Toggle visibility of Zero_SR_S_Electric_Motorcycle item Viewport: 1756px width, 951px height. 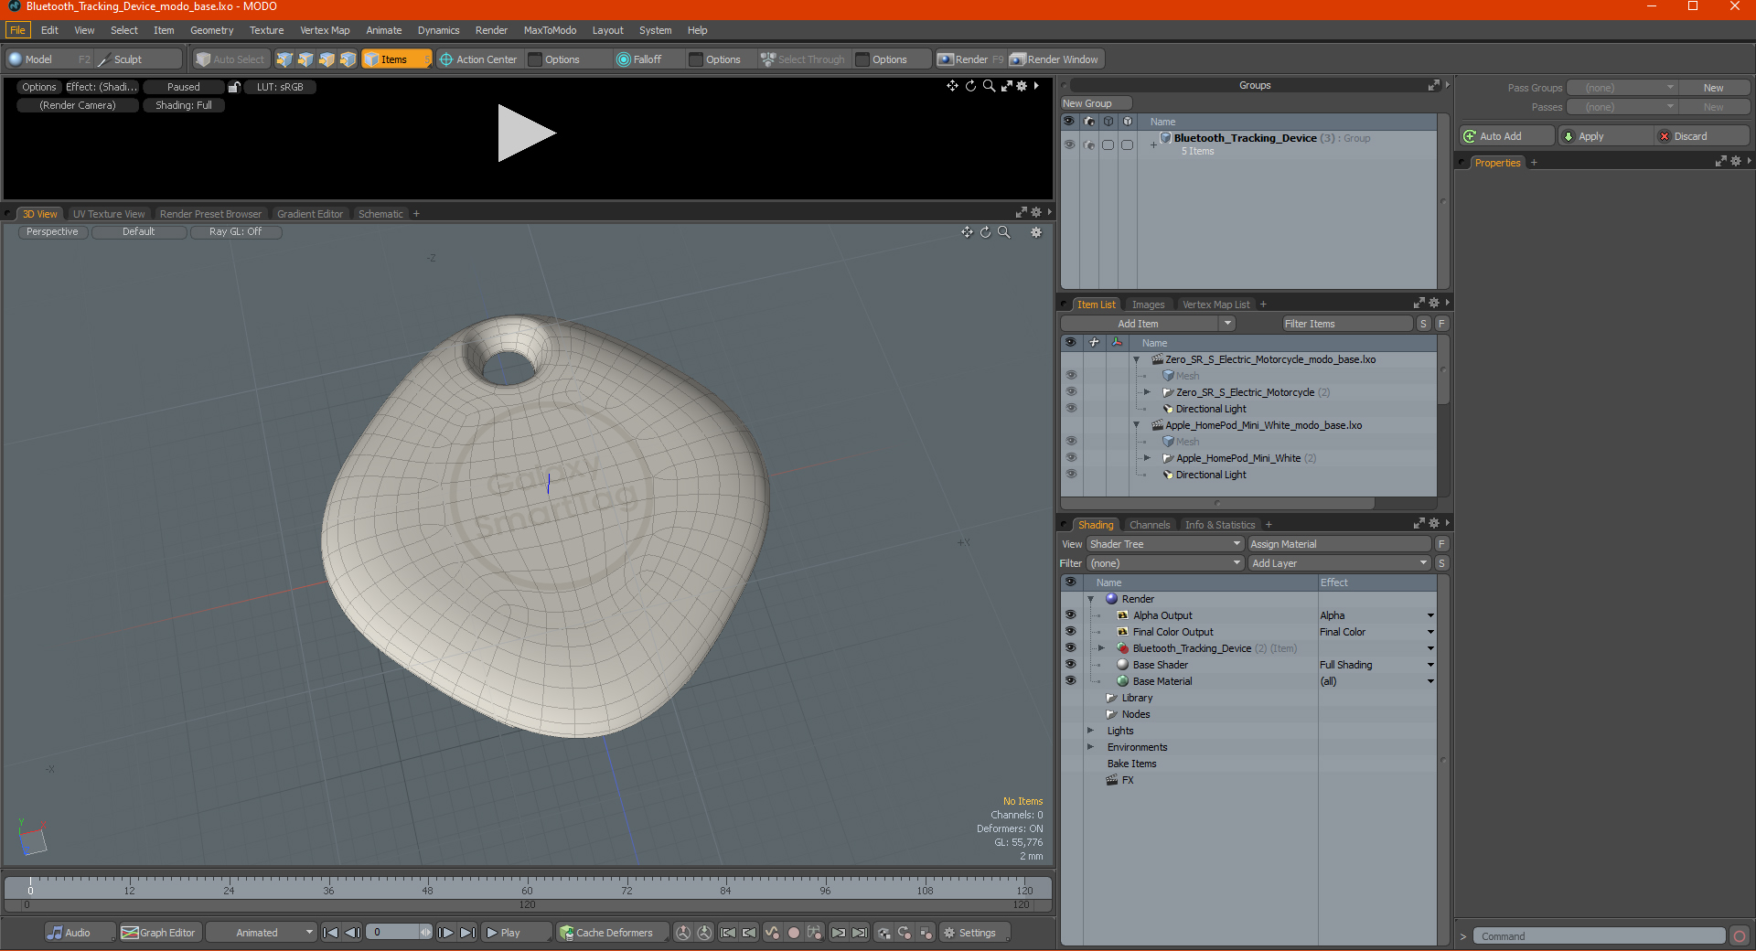coord(1071,392)
